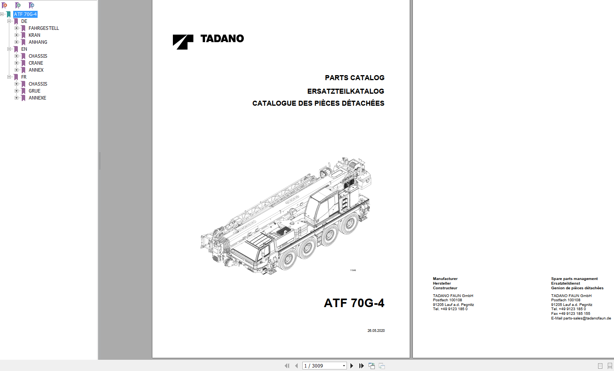Switch to single page layout icon

[600, 366]
